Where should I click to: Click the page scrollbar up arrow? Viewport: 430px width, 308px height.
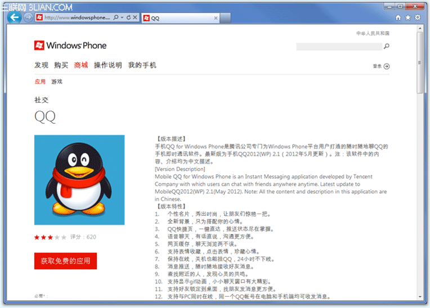420,28
